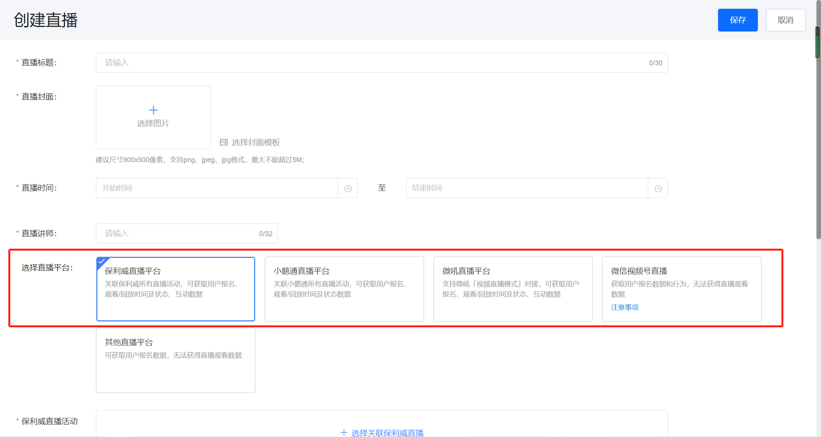Image resolution: width=821 pixels, height=437 pixels.
Task: Focus the 直播讲师 input field
Action: [x=187, y=233]
